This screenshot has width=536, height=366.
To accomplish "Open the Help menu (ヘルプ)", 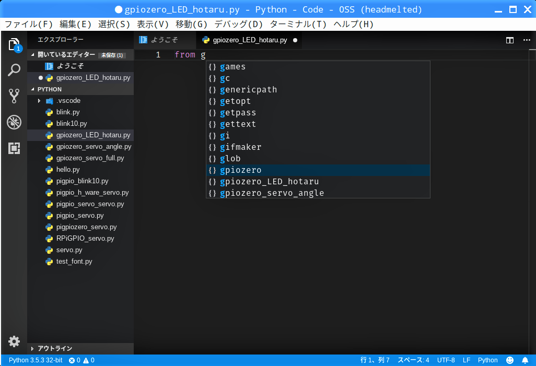I will tap(354, 24).
